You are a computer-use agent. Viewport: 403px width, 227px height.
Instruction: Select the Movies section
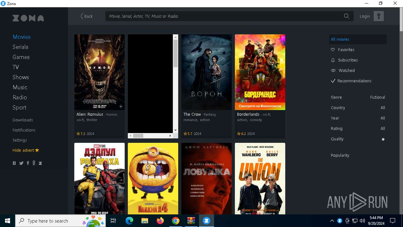pyautogui.click(x=21, y=37)
